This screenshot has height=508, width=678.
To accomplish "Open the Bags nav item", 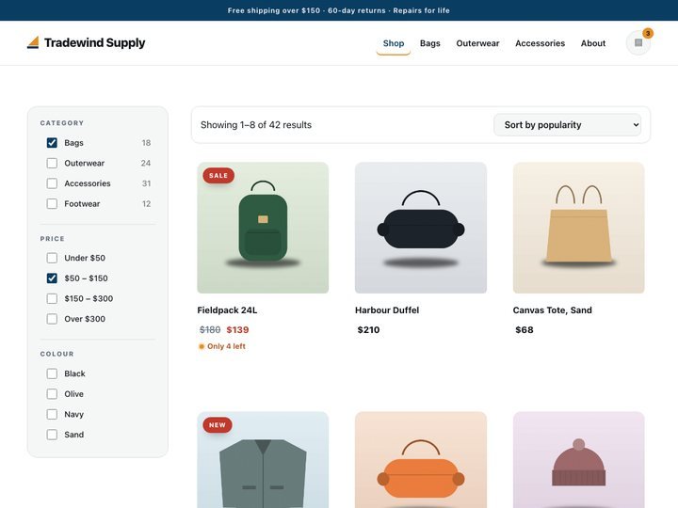I will point(429,43).
